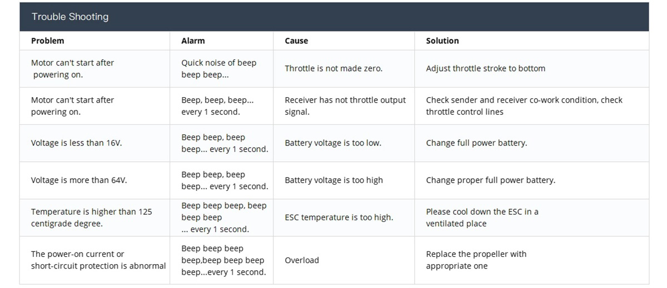
Task: Click "Battery voltage is too low" cause
Action: tap(333, 143)
